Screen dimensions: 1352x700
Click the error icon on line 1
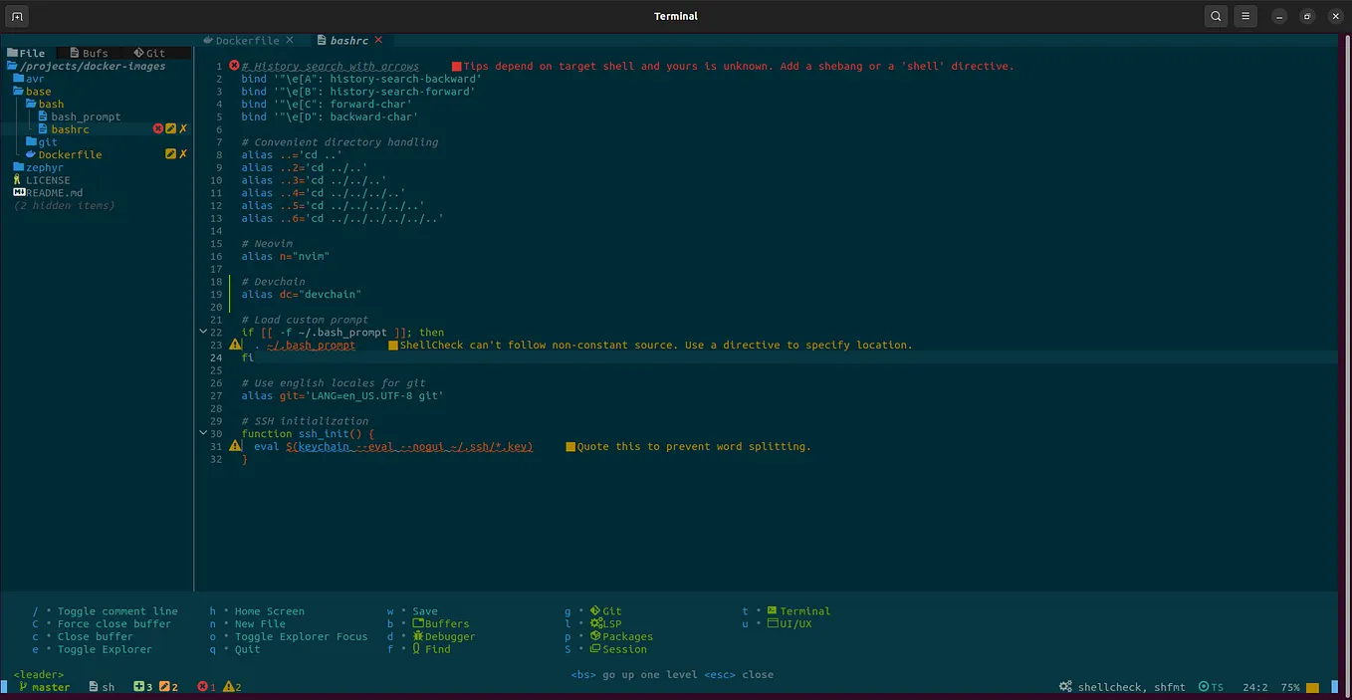234,66
